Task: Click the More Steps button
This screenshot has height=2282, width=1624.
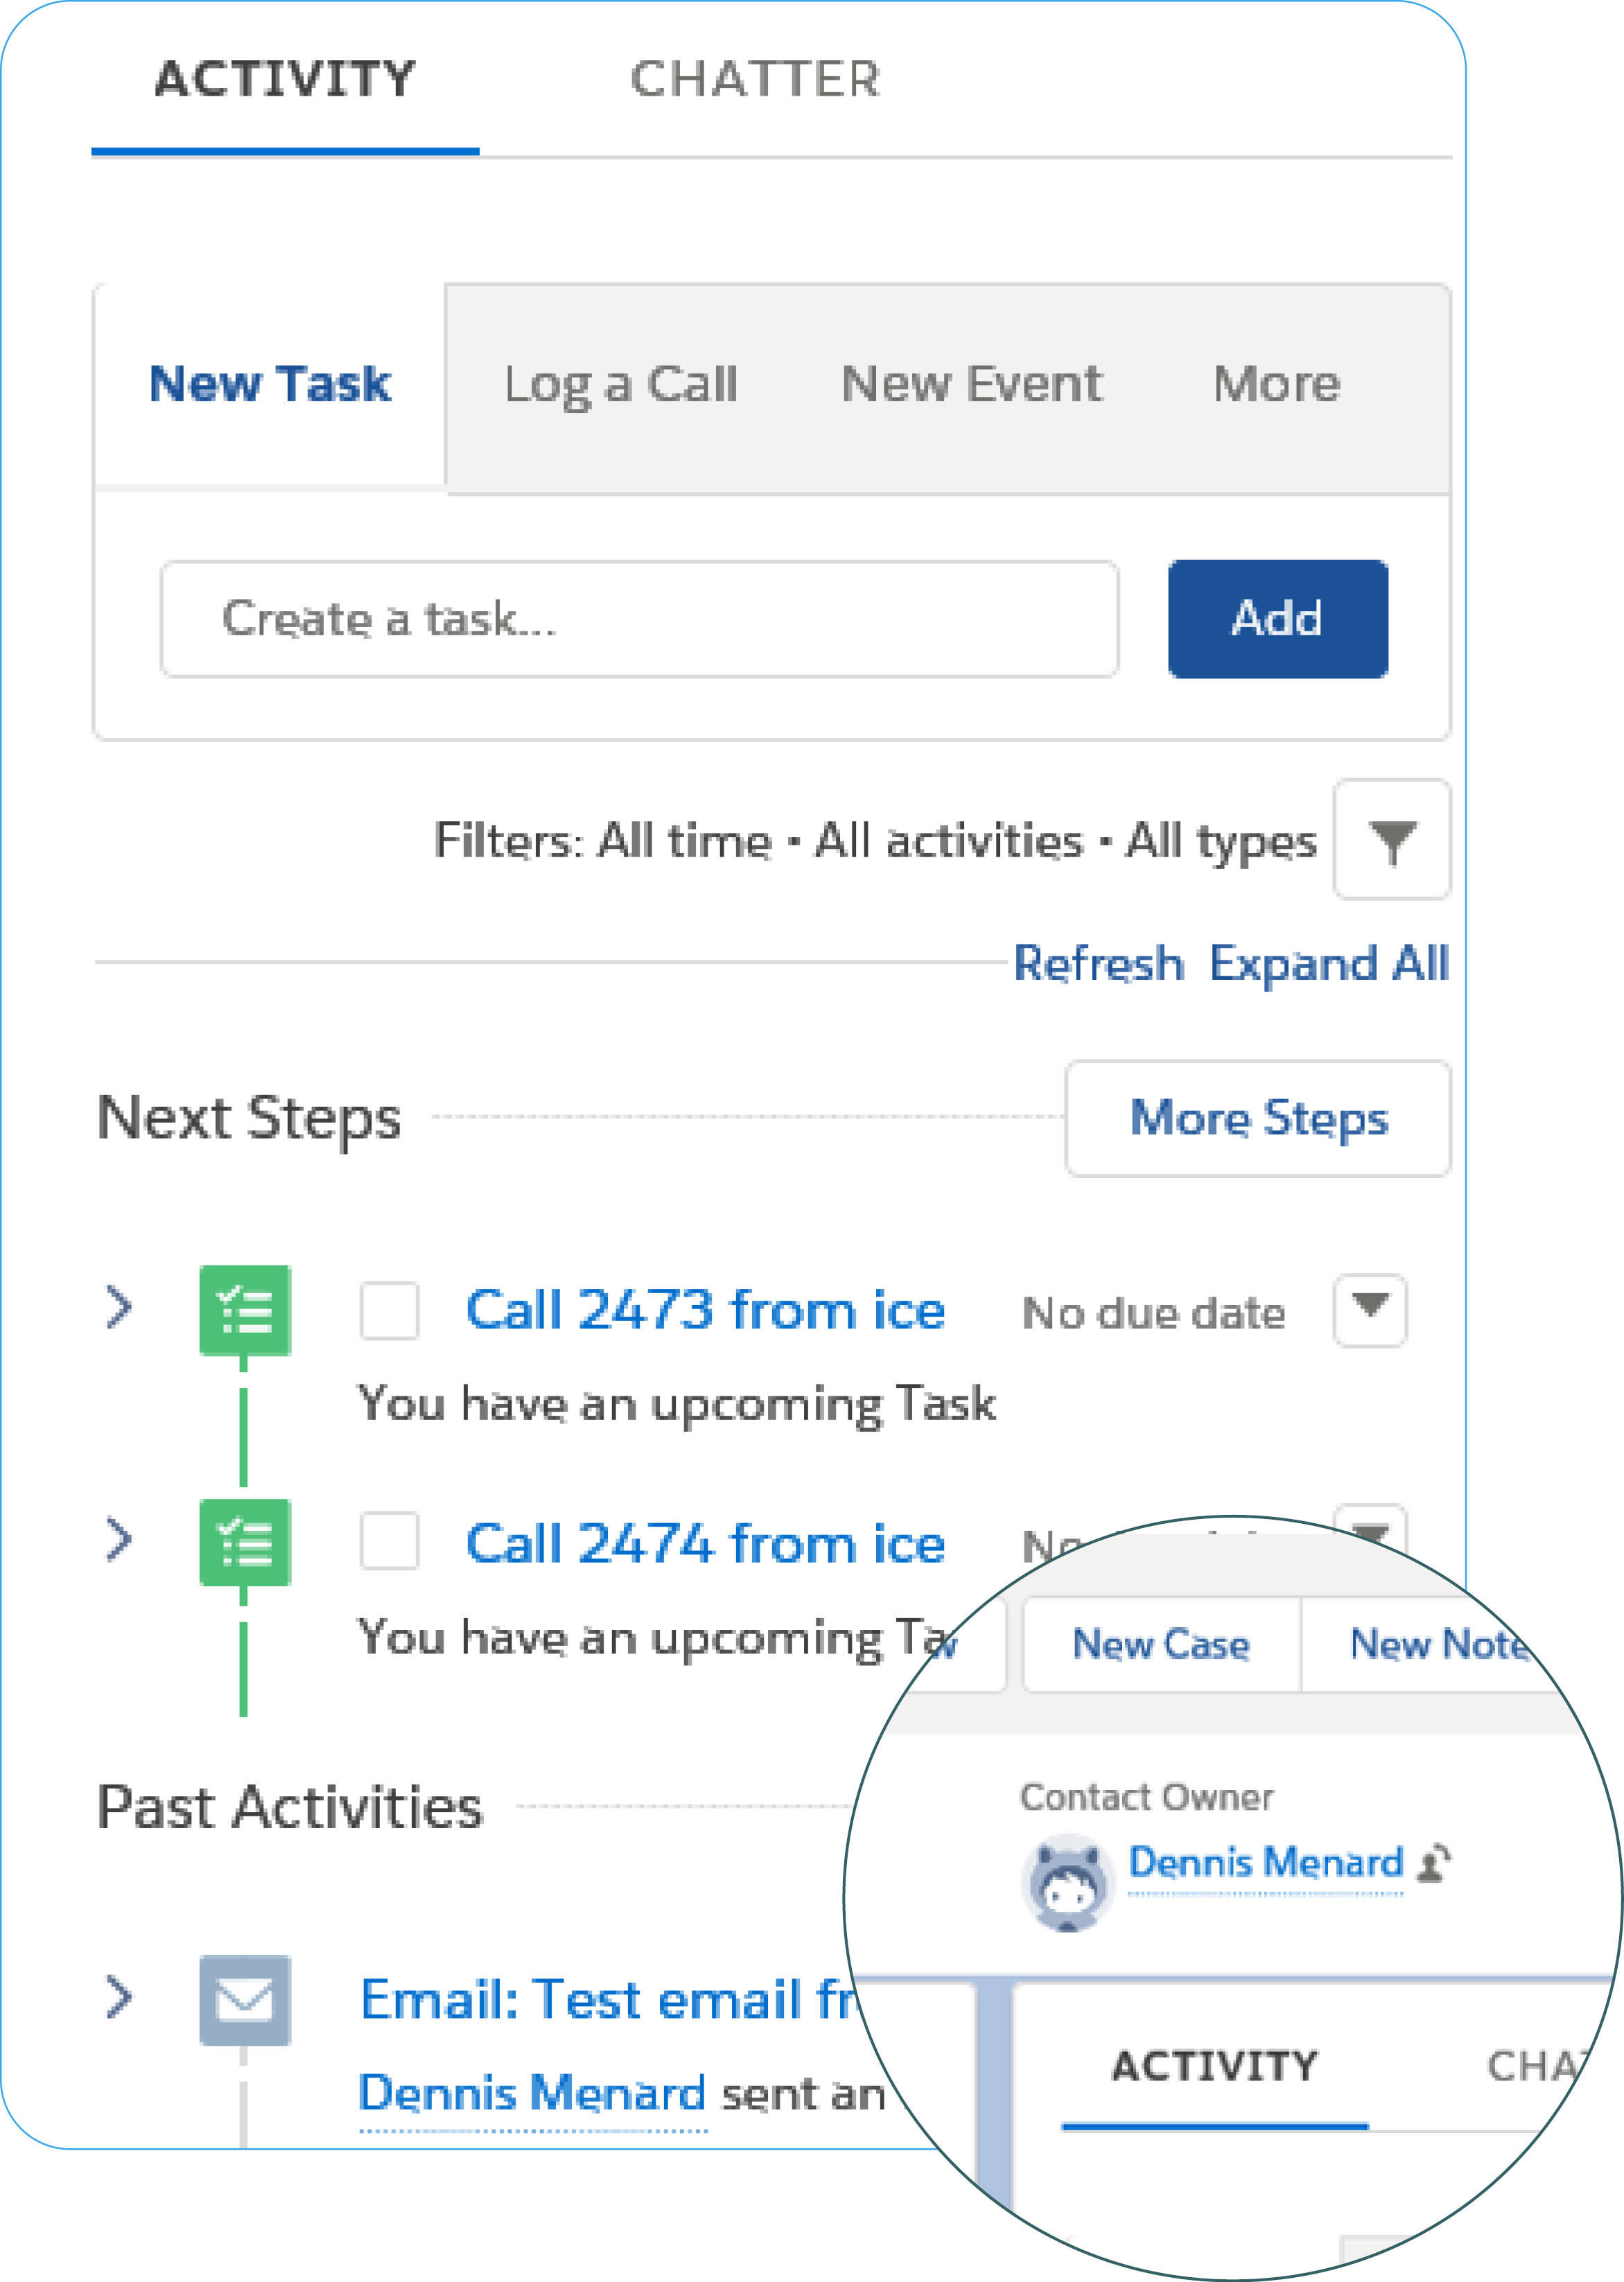Action: (1258, 1118)
